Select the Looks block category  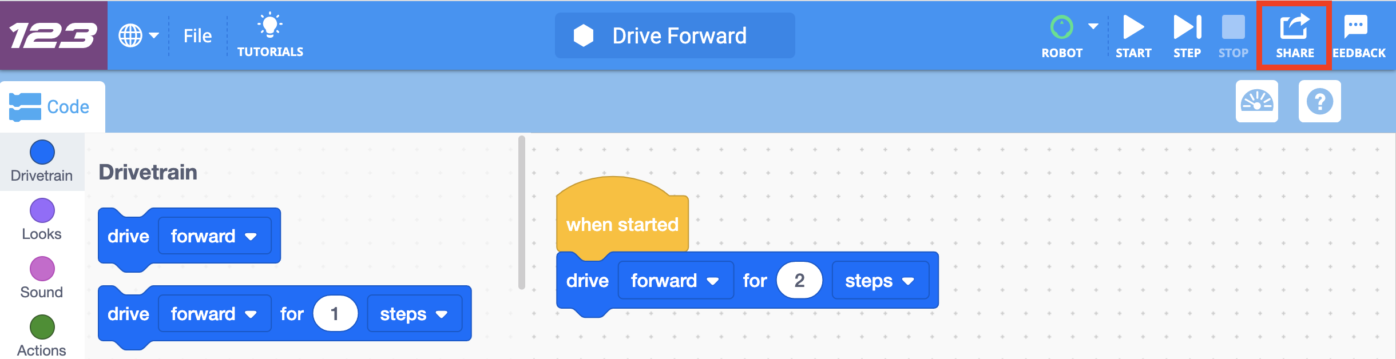[41, 212]
